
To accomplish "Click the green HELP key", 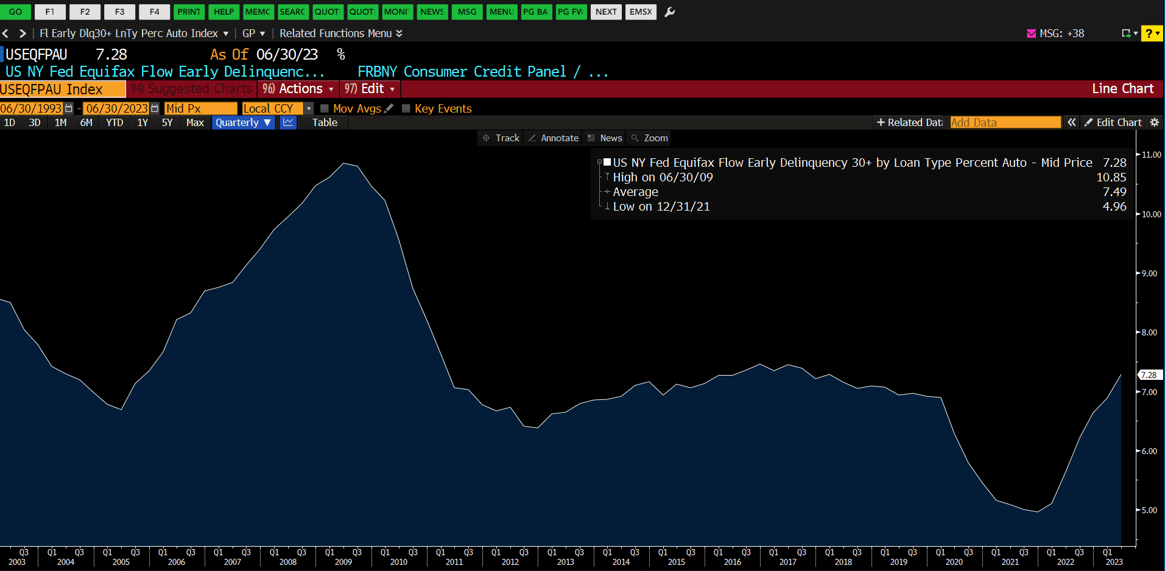I will click(x=223, y=12).
